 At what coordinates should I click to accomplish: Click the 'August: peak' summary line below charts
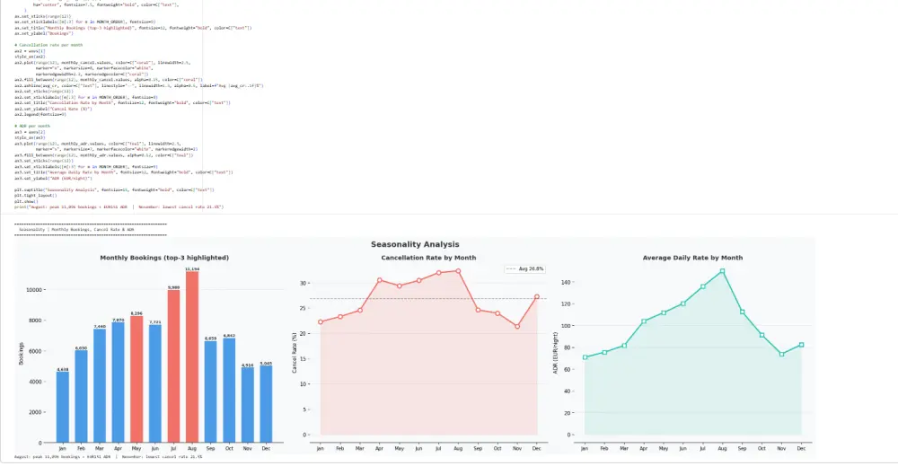tap(109, 457)
